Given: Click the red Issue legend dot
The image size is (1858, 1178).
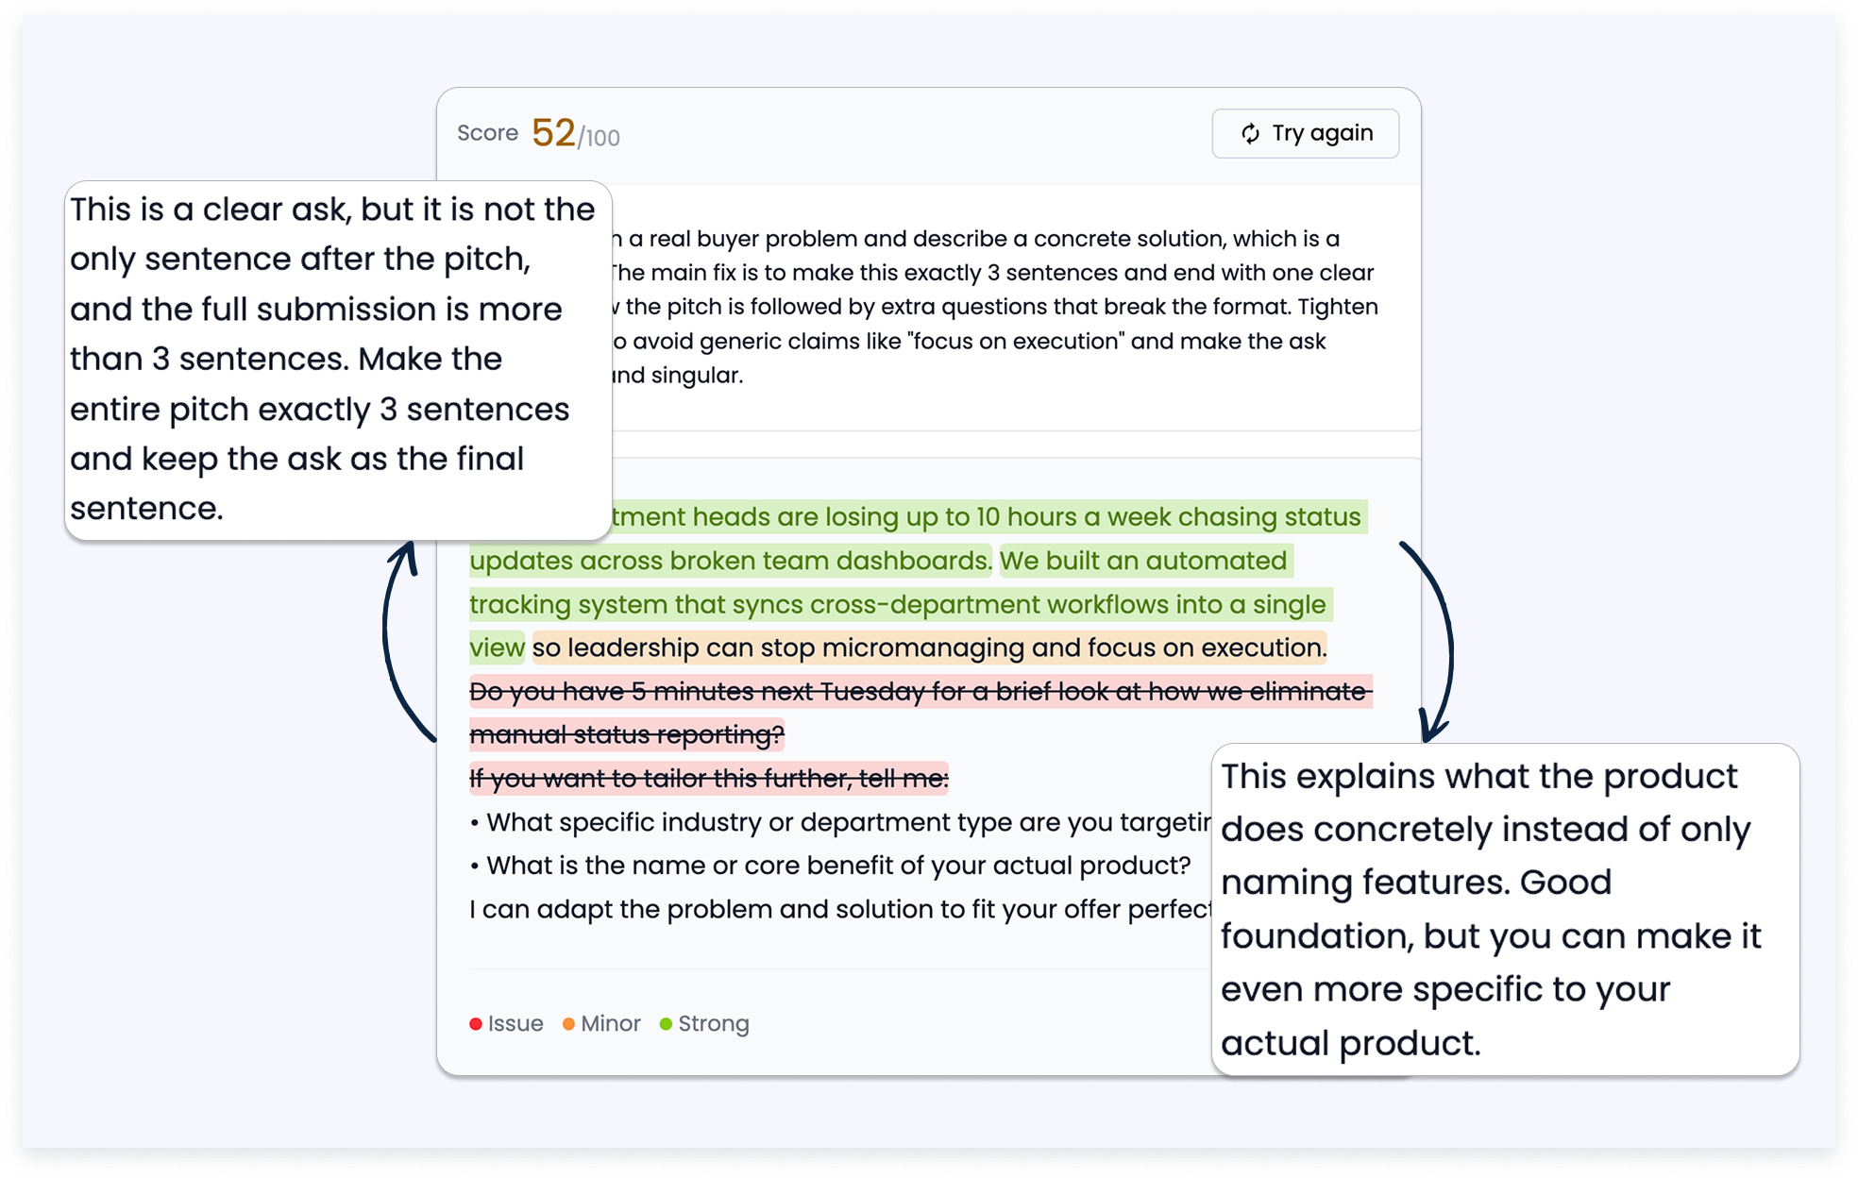Looking at the screenshot, I should (x=476, y=1024).
